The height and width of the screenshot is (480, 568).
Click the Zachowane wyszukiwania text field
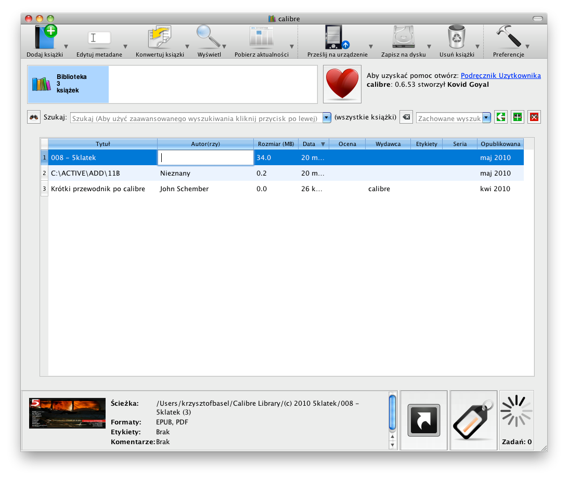[449, 118]
